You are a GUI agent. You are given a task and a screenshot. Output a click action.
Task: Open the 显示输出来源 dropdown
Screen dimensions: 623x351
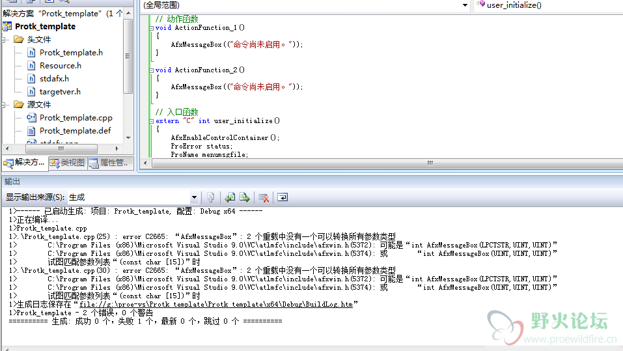pyautogui.click(x=194, y=197)
